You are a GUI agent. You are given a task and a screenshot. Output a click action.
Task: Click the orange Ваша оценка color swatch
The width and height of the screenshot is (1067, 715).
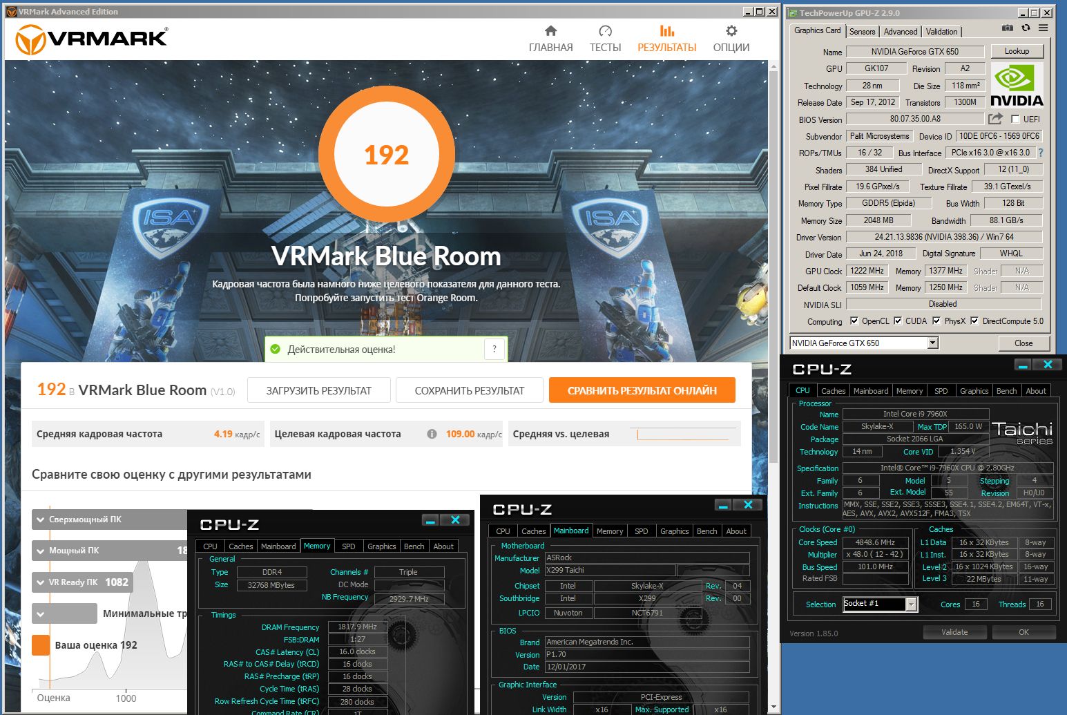pyautogui.click(x=41, y=645)
